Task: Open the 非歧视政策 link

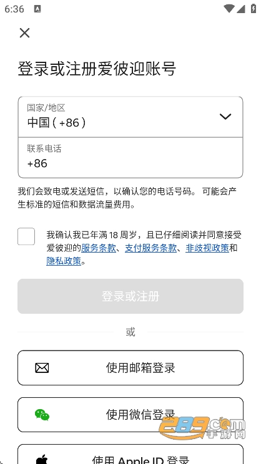Action: (207, 248)
